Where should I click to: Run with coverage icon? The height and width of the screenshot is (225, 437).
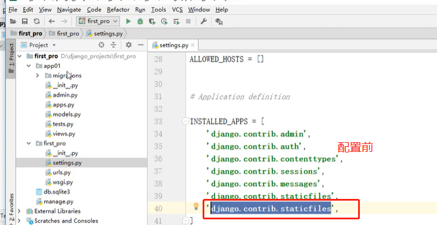[x=152, y=22]
